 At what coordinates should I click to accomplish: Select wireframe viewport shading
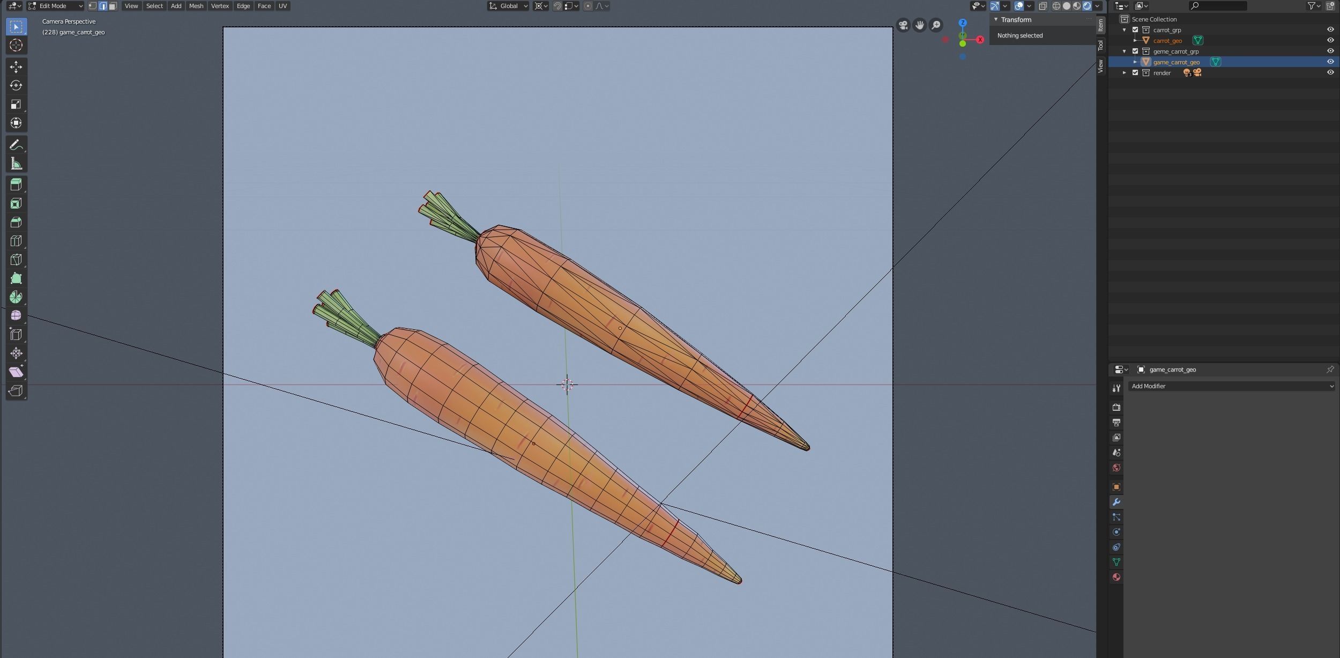[1056, 6]
